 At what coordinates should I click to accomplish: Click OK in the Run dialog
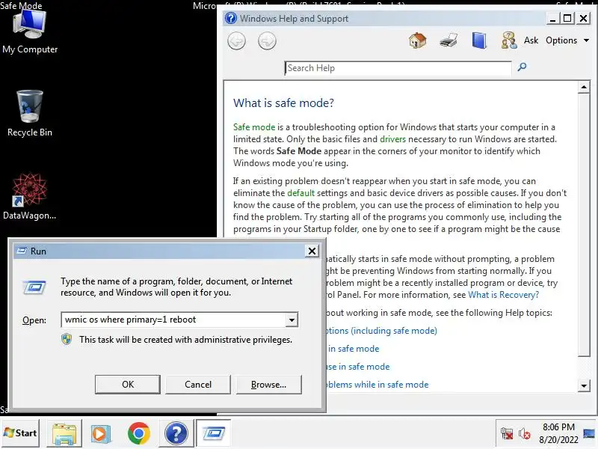tap(128, 384)
